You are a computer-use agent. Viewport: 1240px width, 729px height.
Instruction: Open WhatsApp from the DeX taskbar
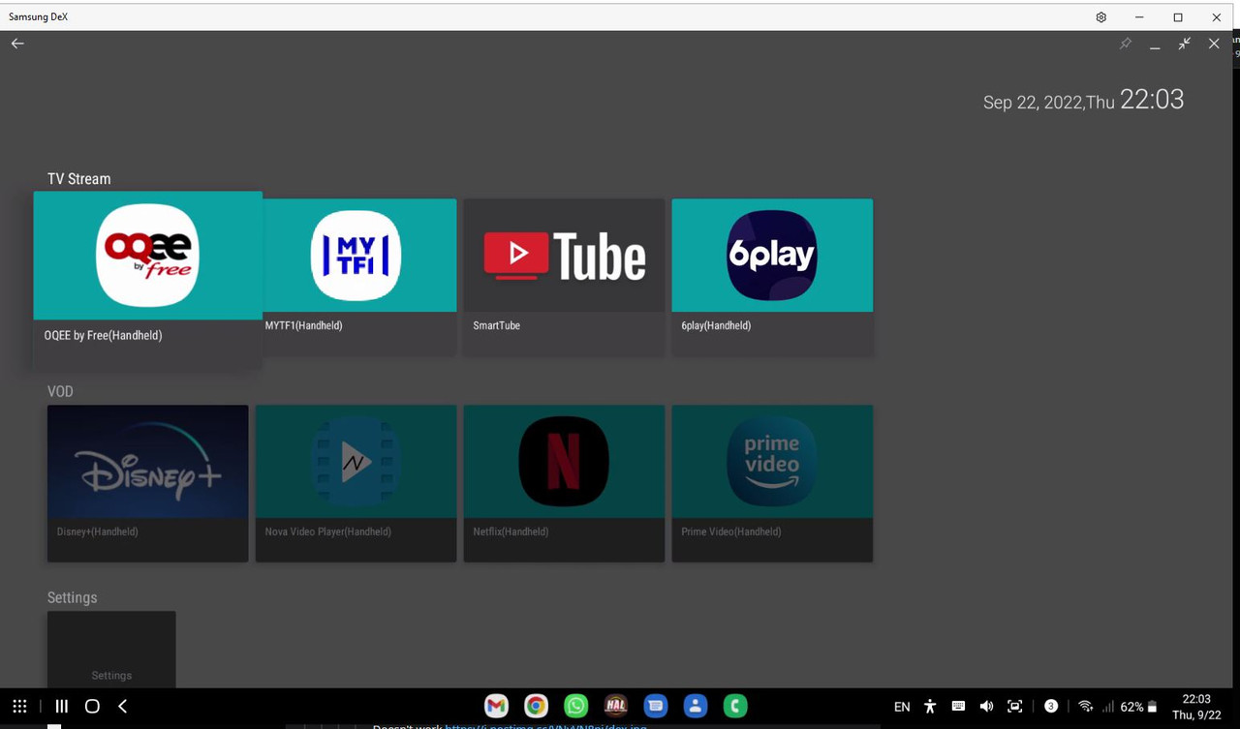tap(575, 706)
